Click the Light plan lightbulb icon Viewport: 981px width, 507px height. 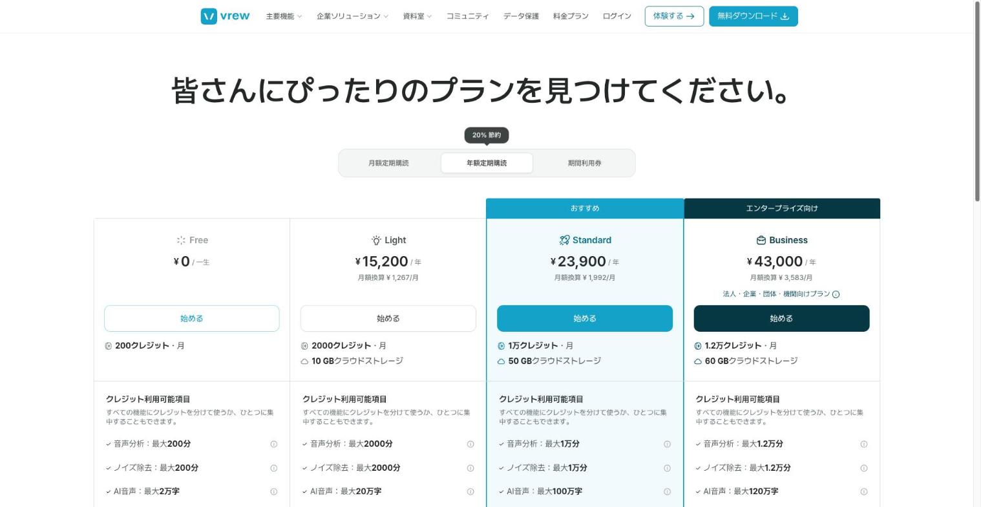point(376,241)
